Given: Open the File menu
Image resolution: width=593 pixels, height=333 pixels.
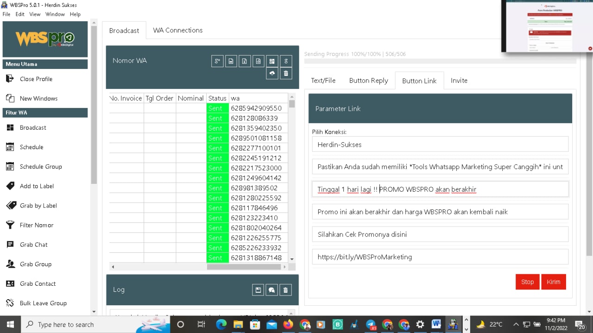Looking at the screenshot, I should pyautogui.click(x=6, y=14).
